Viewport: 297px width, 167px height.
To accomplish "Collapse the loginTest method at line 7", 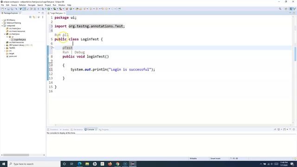I will click(54, 48).
